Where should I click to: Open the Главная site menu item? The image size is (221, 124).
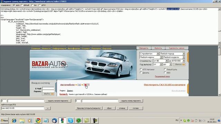tap(36, 48)
